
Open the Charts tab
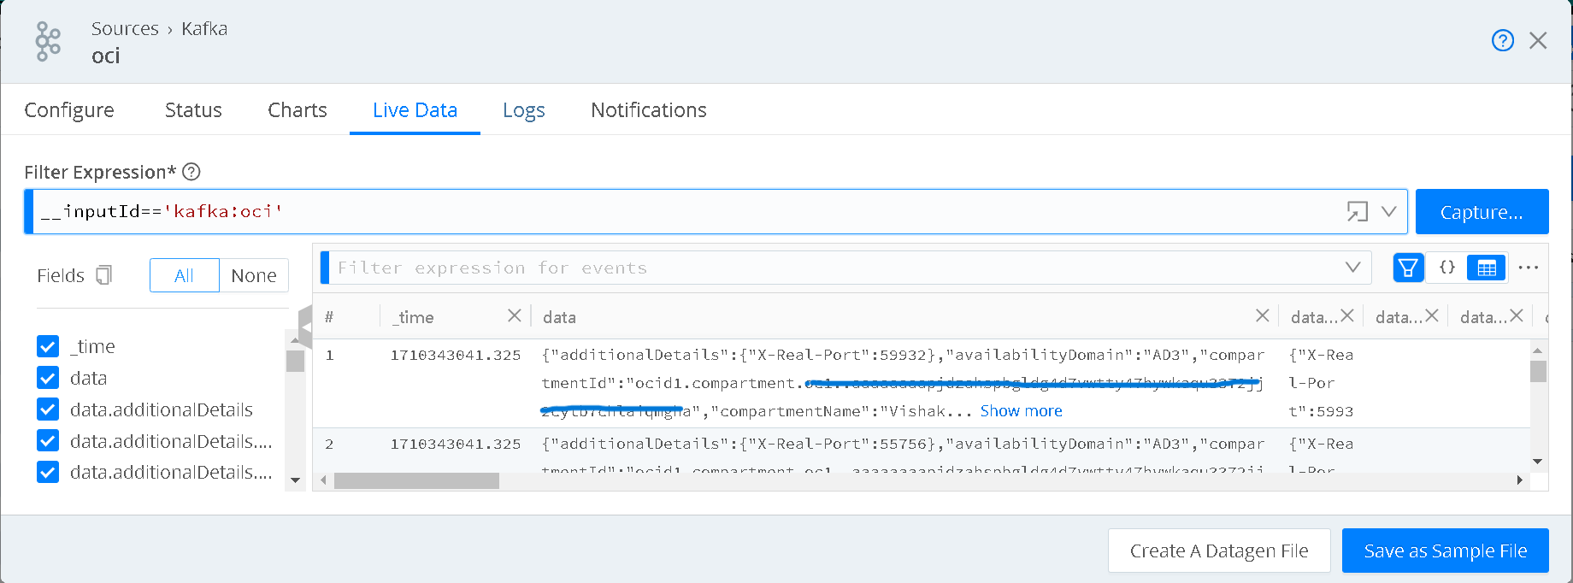pos(298,110)
